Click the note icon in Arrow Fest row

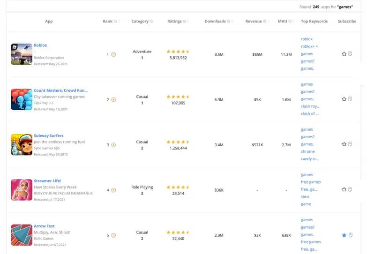tap(351, 235)
